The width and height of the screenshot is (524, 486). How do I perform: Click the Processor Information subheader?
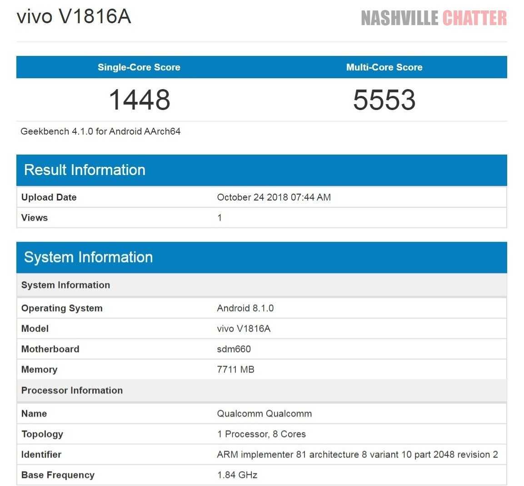point(262,391)
